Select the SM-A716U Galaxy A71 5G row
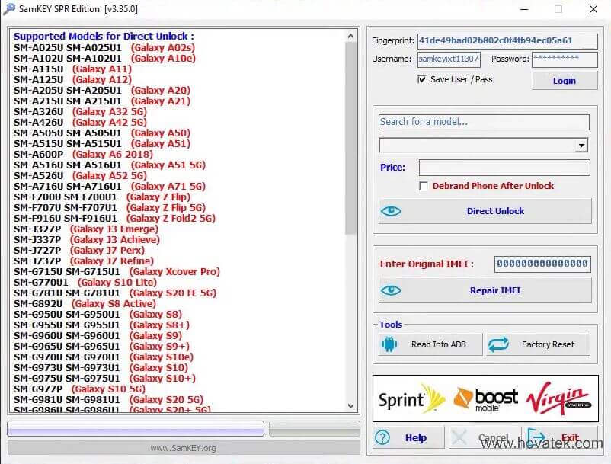The width and height of the screenshot is (611, 464). coord(110,187)
